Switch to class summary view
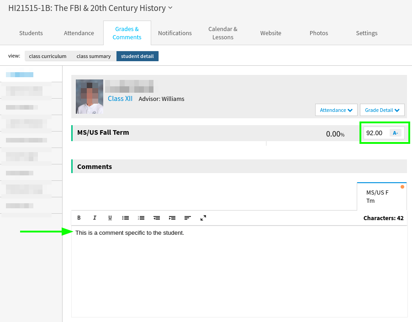 [94, 56]
